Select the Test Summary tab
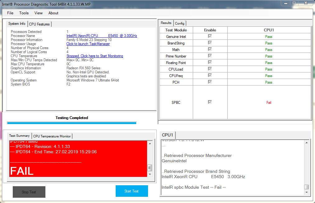The height and width of the screenshot is (203, 315). (x=19, y=136)
